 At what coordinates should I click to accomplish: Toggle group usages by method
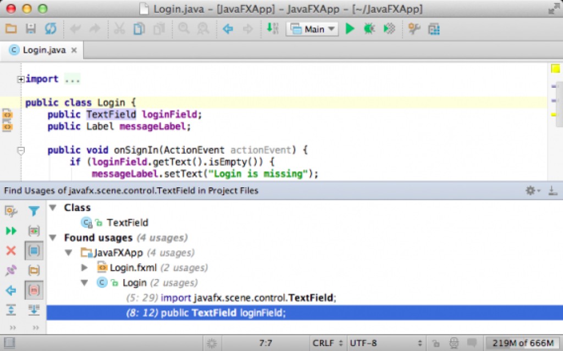tap(34, 290)
